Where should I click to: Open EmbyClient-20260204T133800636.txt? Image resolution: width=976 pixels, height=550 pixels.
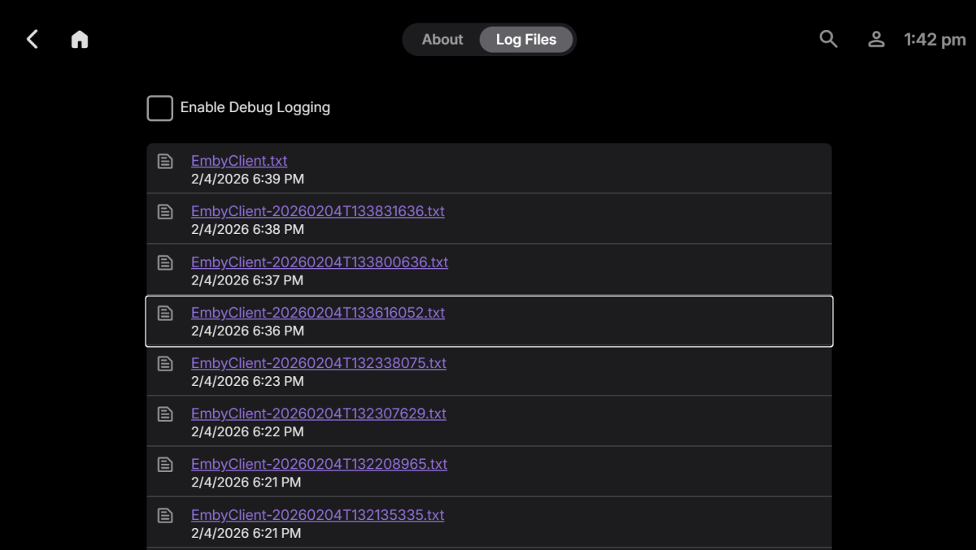[x=319, y=262]
